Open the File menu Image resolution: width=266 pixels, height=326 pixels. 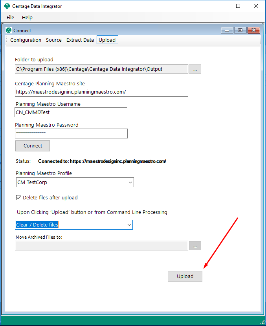coord(10,17)
